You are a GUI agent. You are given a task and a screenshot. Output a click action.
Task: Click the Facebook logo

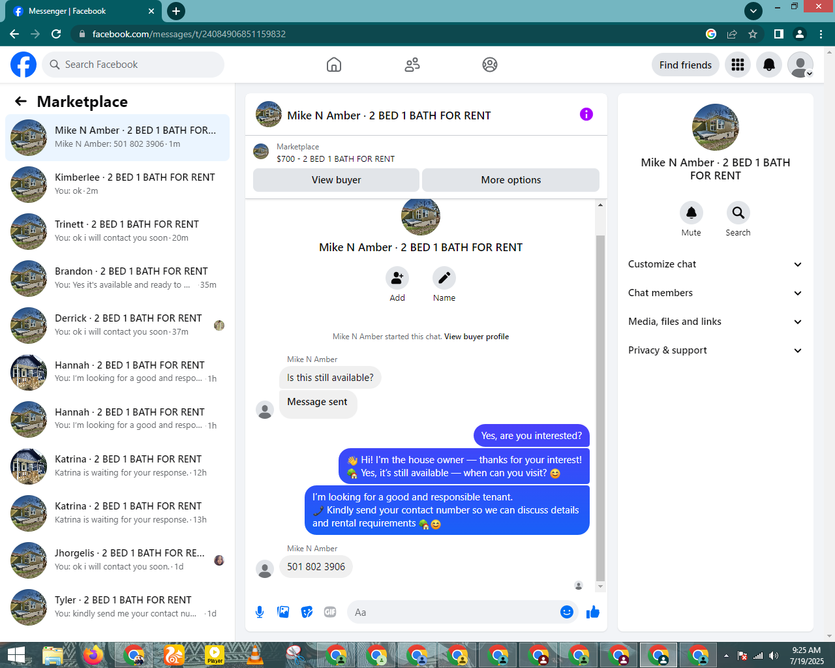click(23, 65)
